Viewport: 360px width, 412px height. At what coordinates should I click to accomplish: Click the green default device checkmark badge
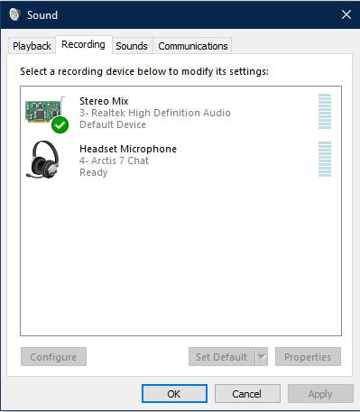[60, 124]
